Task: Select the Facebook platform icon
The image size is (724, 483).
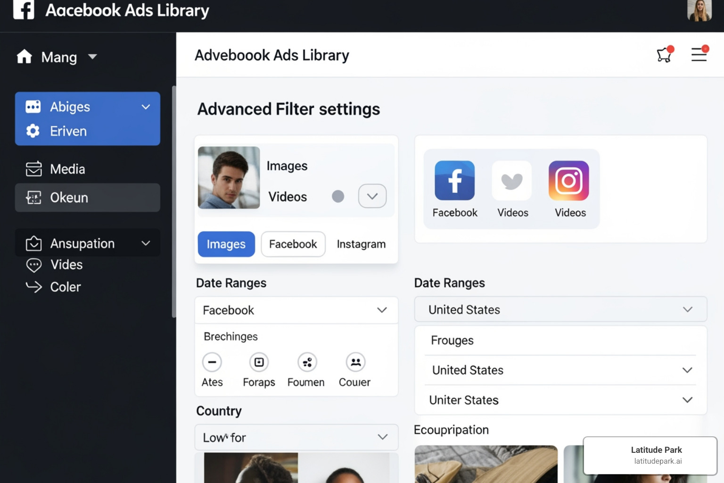Action: tap(454, 180)
